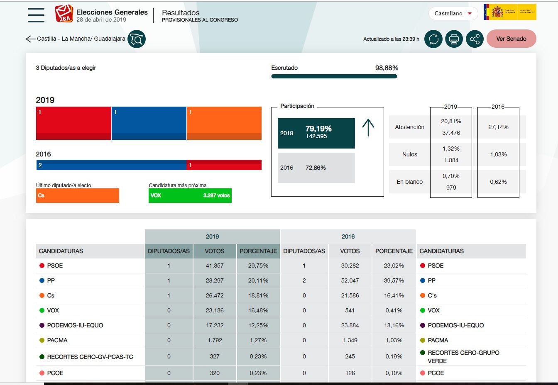Click the blue PP segment in 2016 bar
558x385 pixels.
click(111, 165)
